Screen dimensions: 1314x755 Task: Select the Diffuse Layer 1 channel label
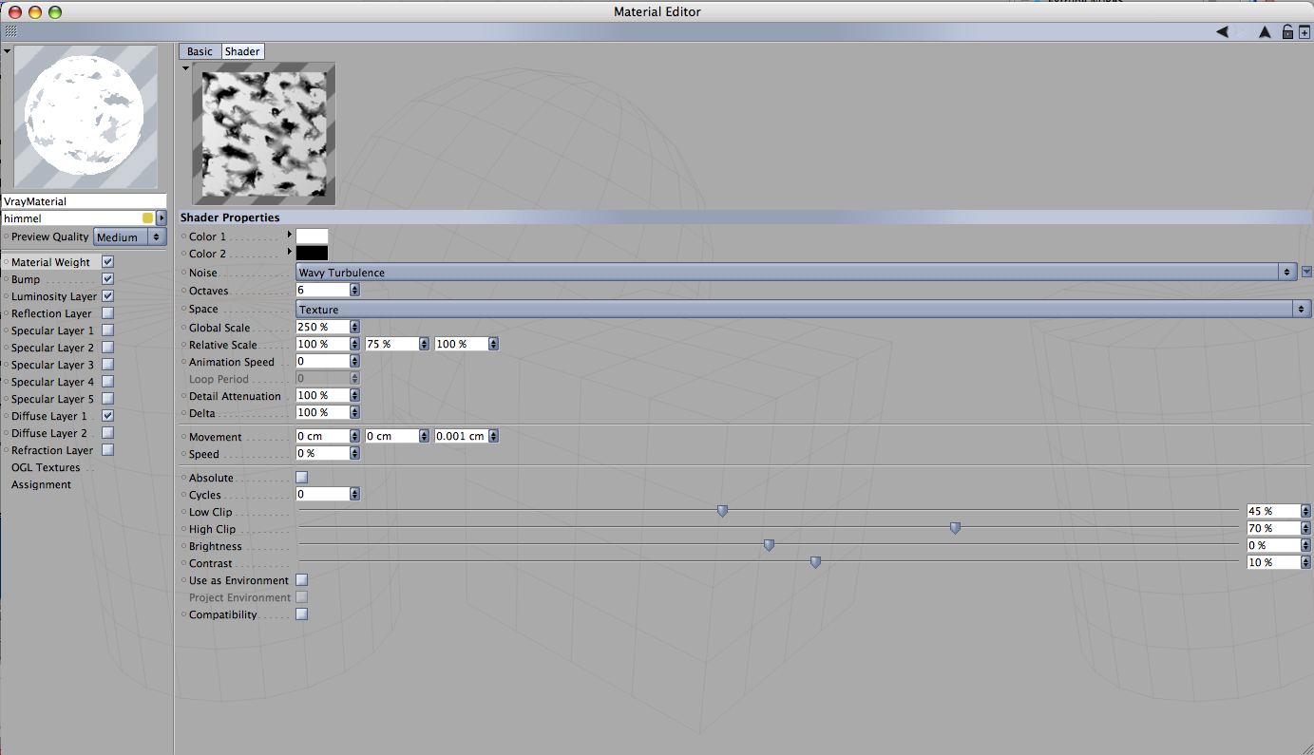(49, 416)
